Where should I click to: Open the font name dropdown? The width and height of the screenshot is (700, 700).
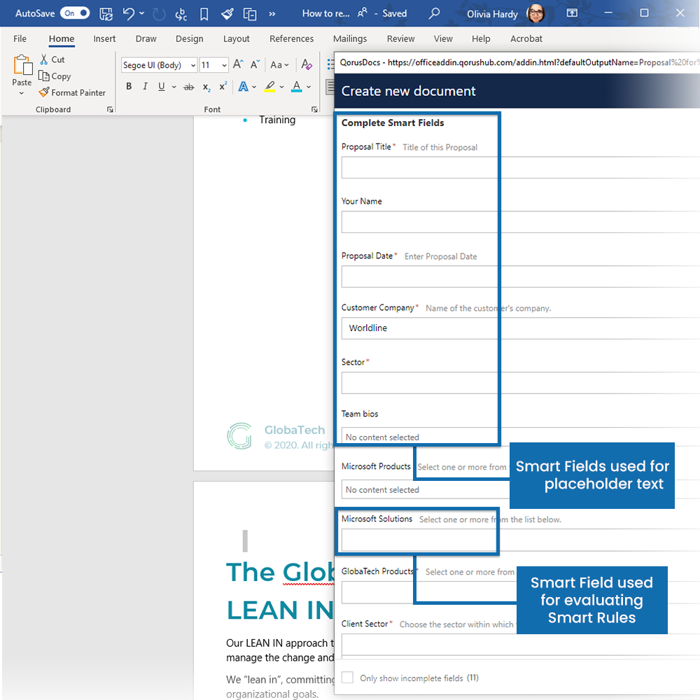[x=193, y=65]
